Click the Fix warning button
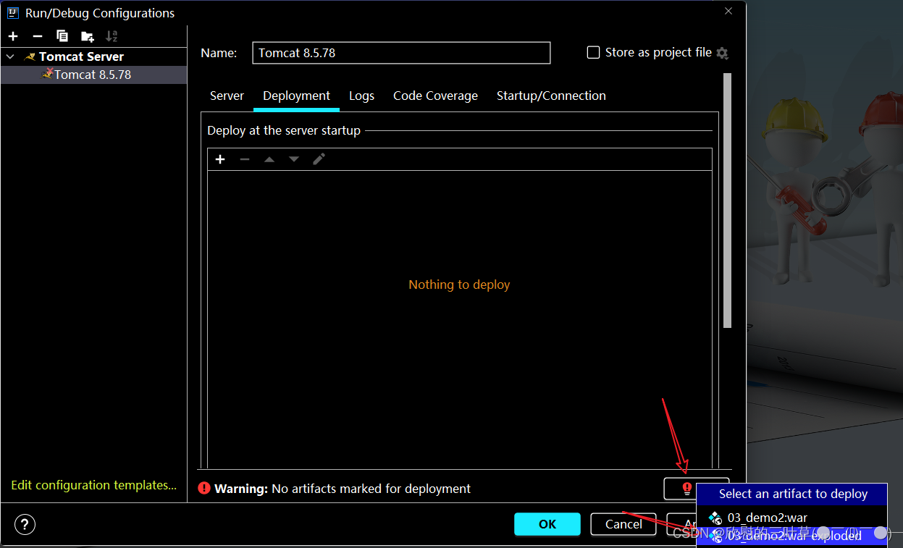 pyautogui.click(x=681, y=489)
